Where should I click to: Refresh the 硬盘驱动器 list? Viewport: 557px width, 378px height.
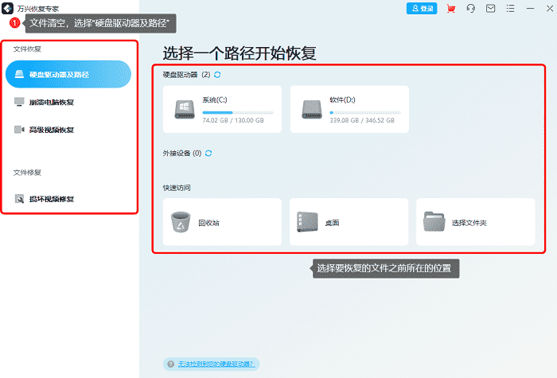click(x=217, y=75)
